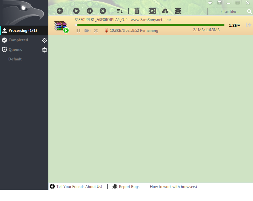Click the eagle logo
The image size is (253, 201).
pos(24,13)
